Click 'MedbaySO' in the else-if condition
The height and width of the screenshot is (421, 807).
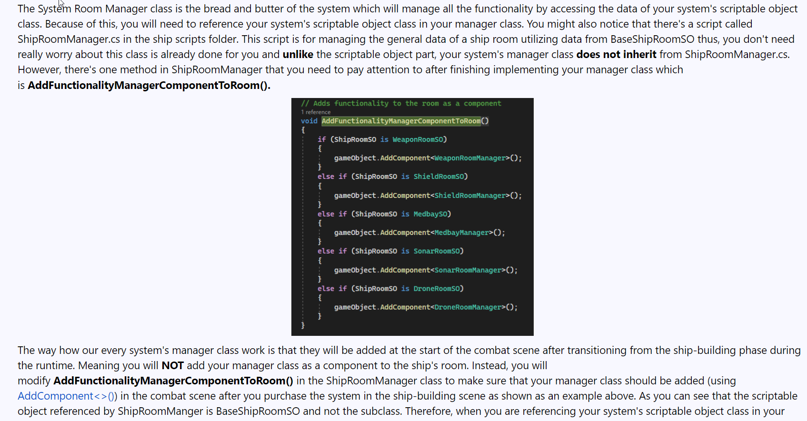430,214
